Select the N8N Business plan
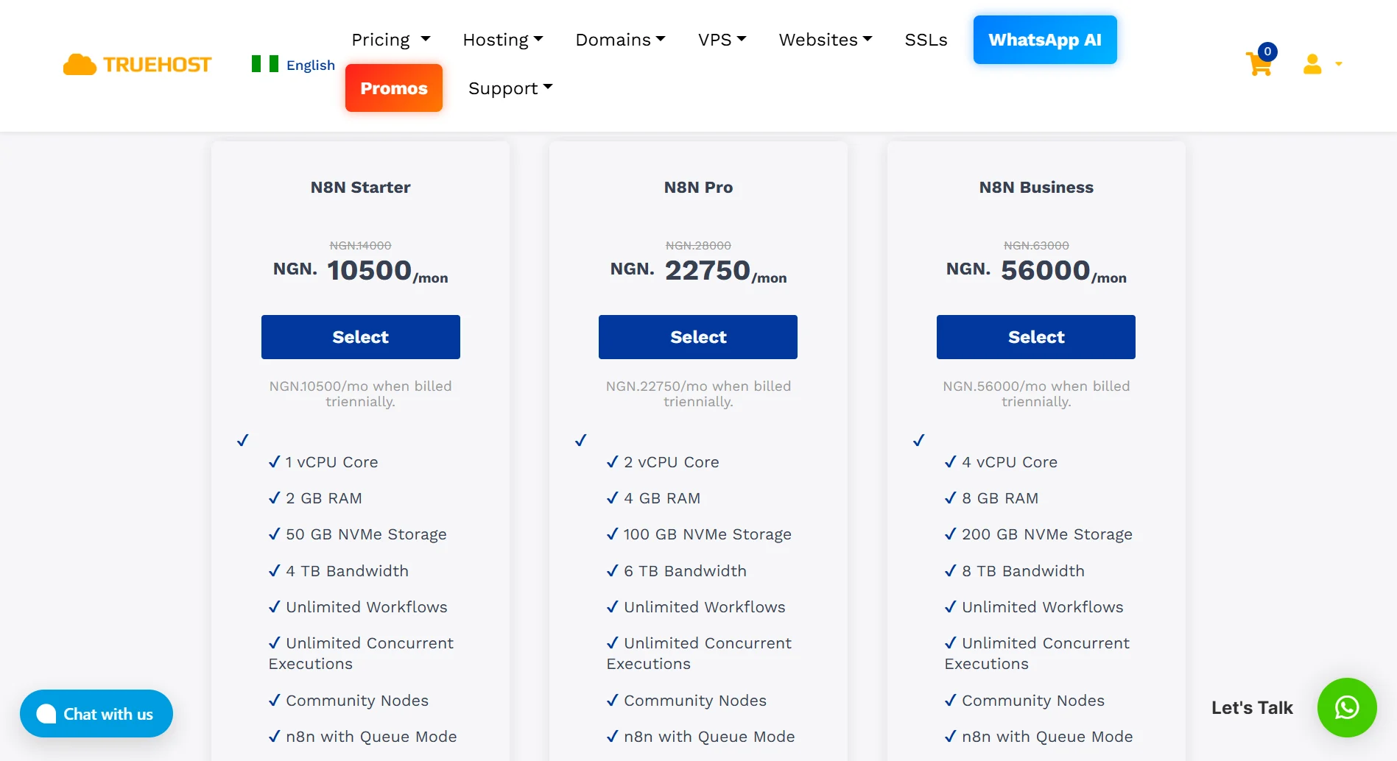Screen dimensions: 1397x761 point(1036,337)
